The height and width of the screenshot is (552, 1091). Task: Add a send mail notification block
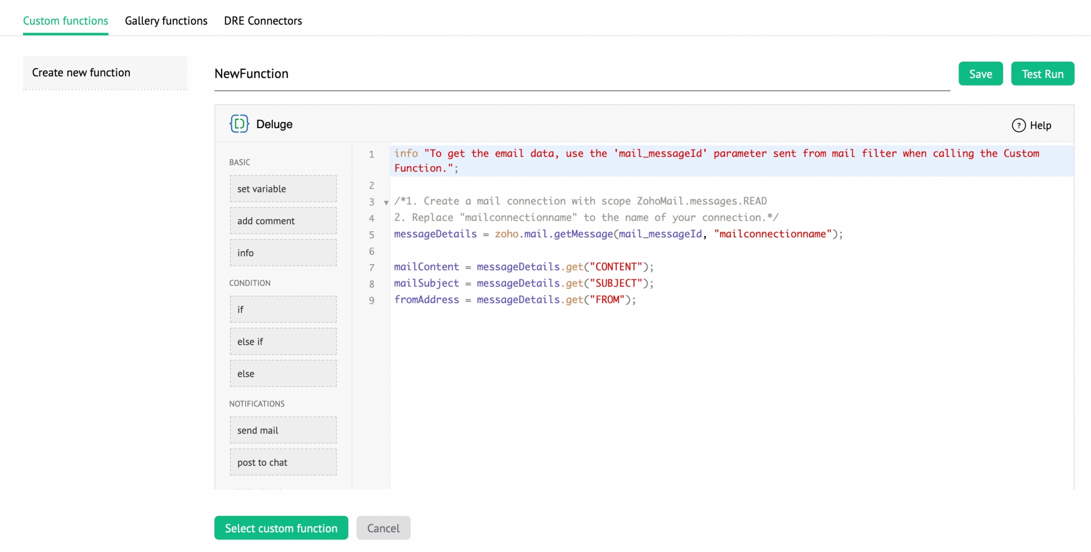pyautogui.click(x=283, y=430)
